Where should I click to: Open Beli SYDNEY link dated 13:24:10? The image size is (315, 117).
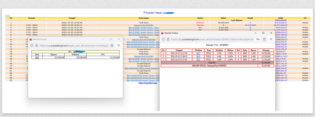tap(144, 35)
